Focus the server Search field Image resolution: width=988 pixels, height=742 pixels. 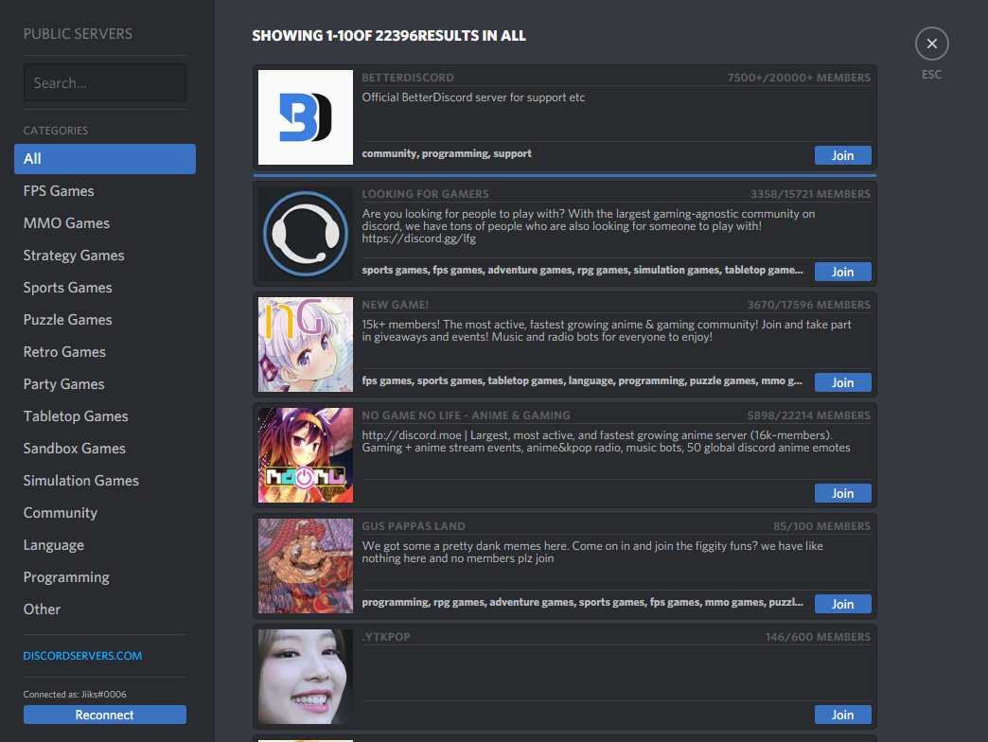click(x=105, y=82)
